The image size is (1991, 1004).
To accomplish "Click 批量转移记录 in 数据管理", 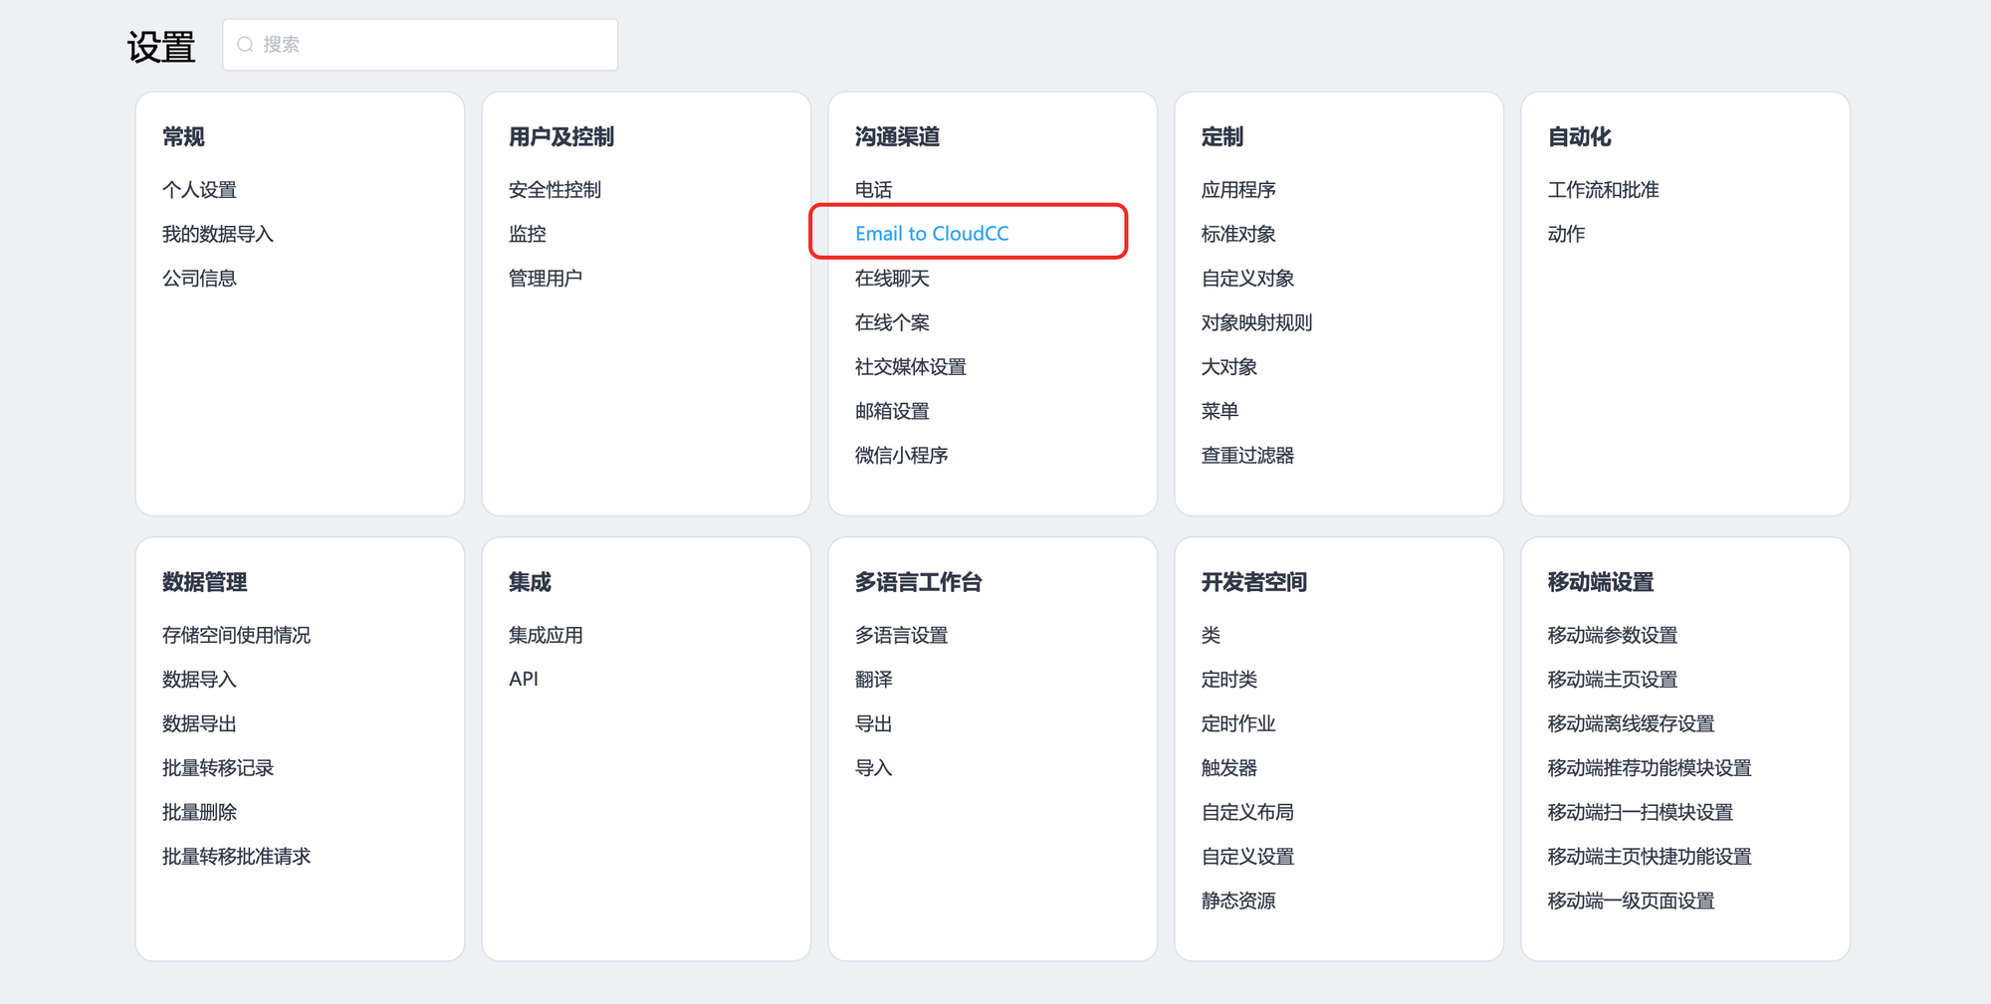I will coord(217,768).
